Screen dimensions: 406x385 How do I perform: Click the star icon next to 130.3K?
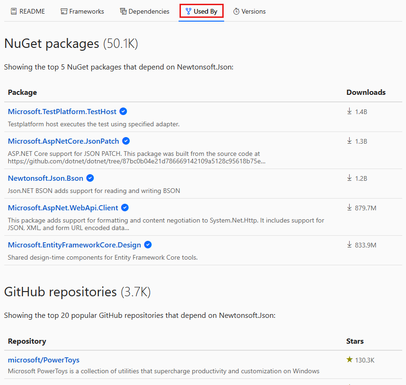[350, 360]
